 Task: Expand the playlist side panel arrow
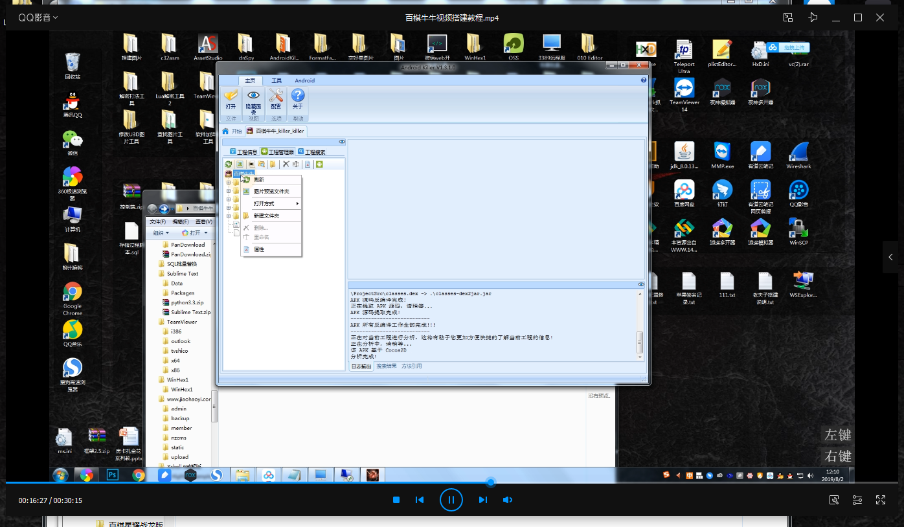(x=891, y=257)
